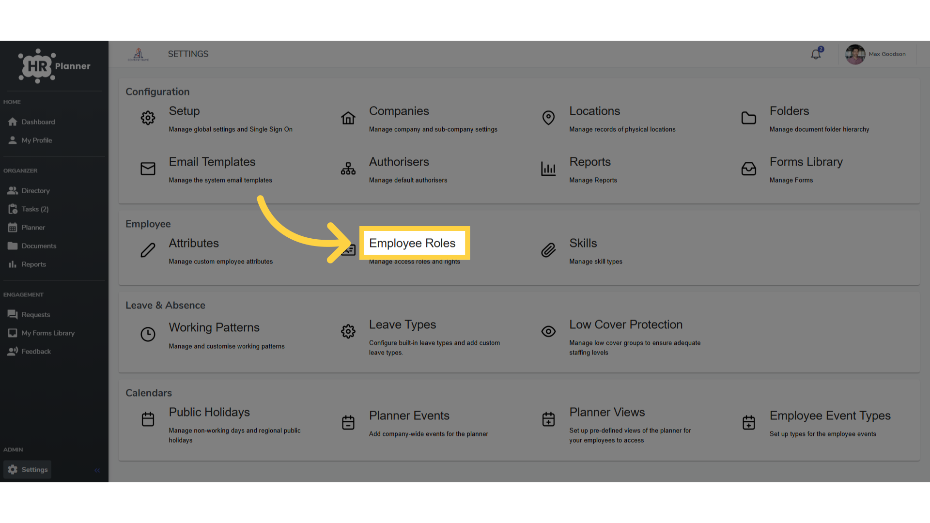Open the Forms Library settings link

pos(806,162)
